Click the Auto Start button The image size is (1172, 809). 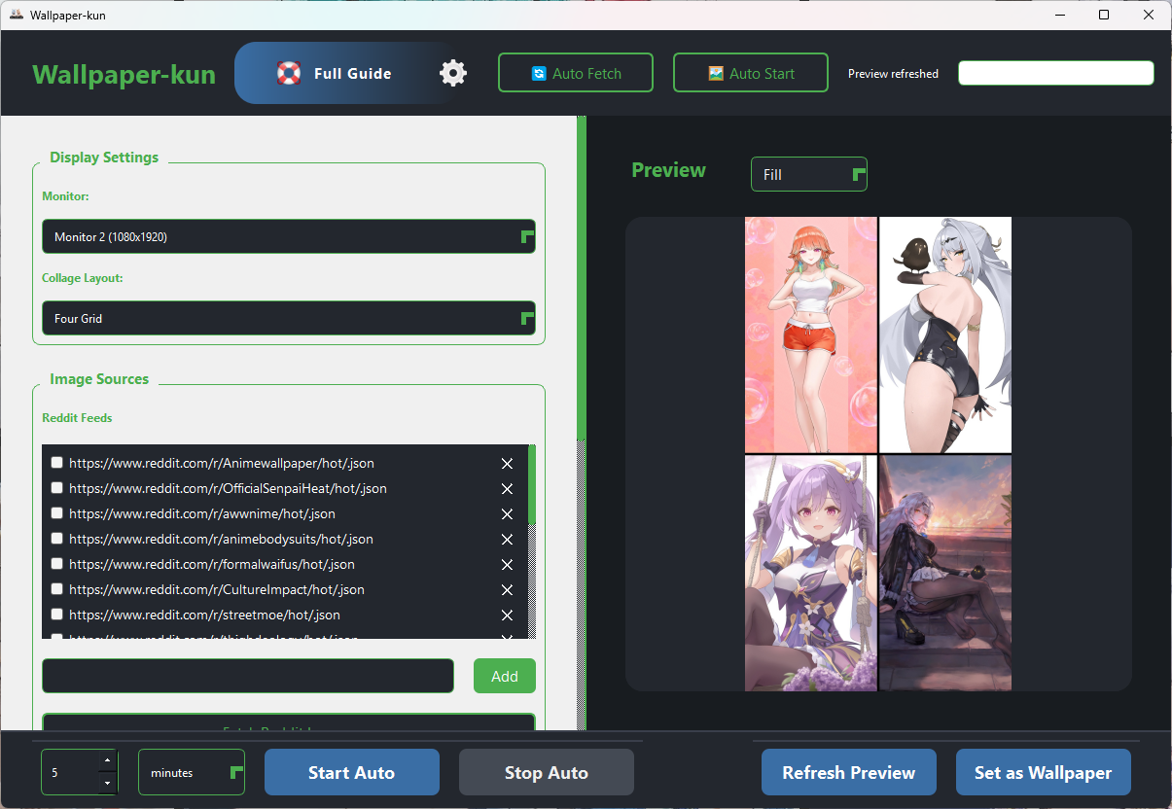pos(751,73)
